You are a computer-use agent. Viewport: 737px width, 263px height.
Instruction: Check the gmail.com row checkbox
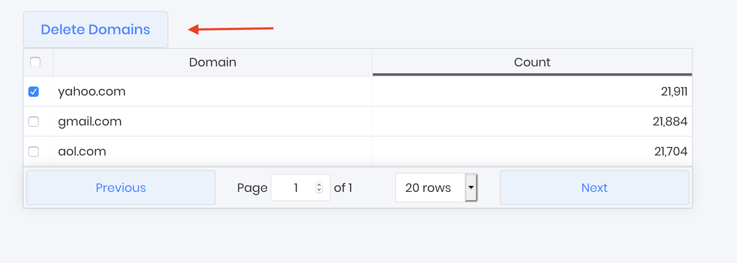(x=33, y=122)
